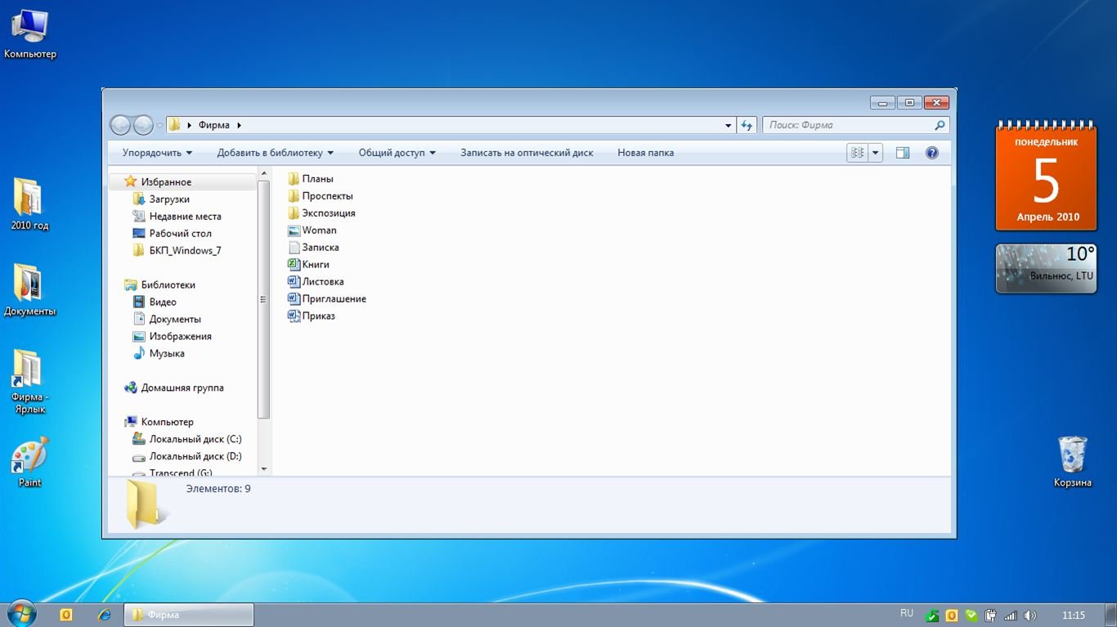Open the Общий доступ menu
1117x627 pixels.
point(397,153)
